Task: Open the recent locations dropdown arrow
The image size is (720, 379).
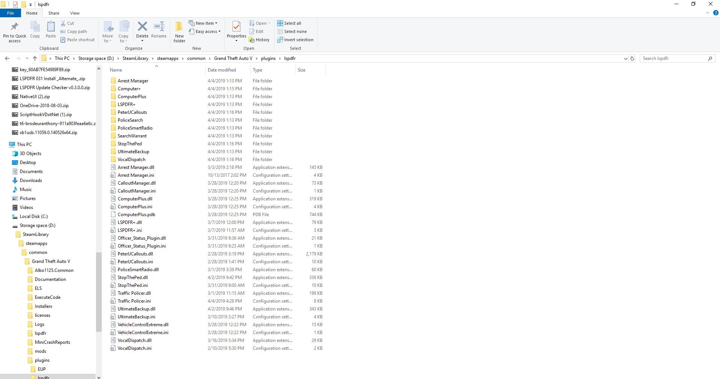Action: pos(27,58)
